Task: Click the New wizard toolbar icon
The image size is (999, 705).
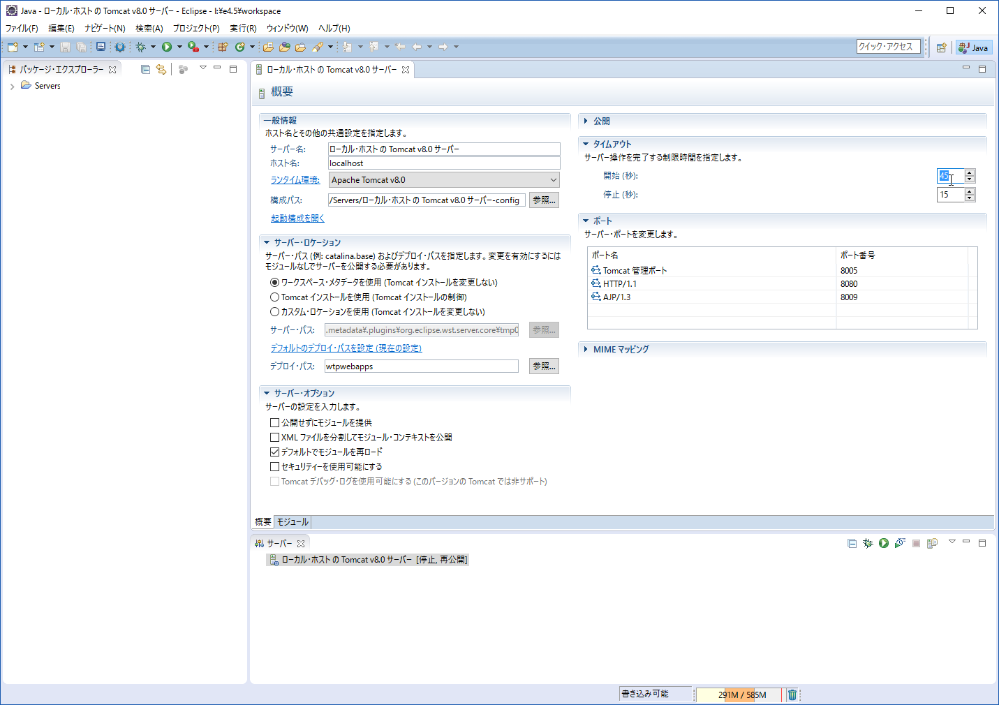Action: pos(13,47)
